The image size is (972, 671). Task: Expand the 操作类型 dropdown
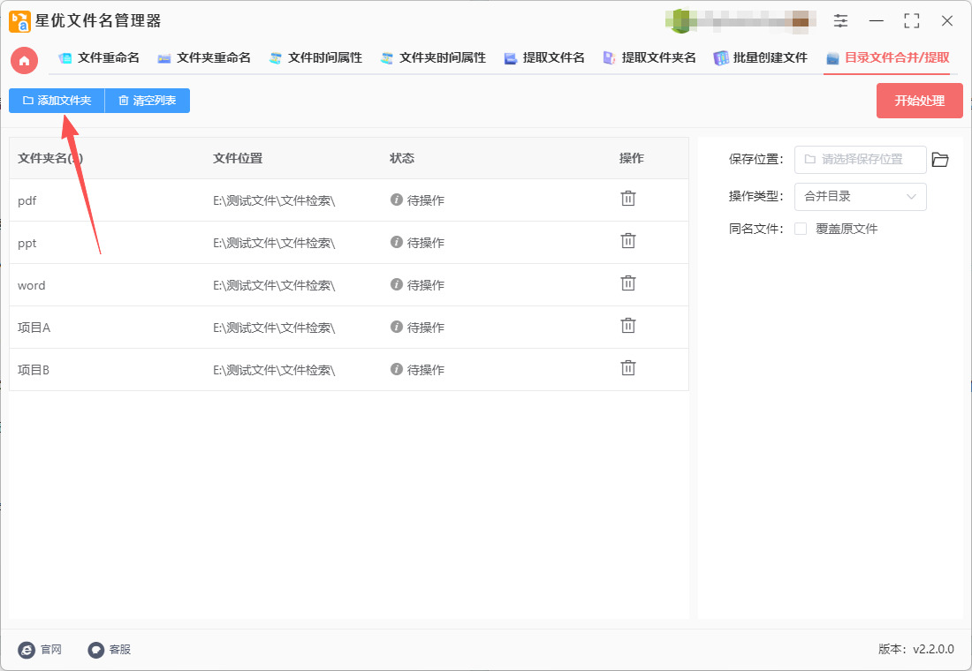coord(860,197)
